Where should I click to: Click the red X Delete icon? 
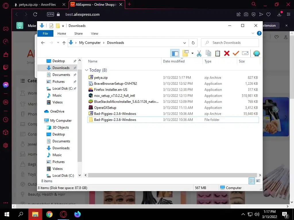click(227, 54)
